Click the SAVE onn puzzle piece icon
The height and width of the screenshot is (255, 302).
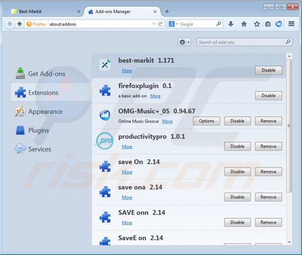(105, 217)
